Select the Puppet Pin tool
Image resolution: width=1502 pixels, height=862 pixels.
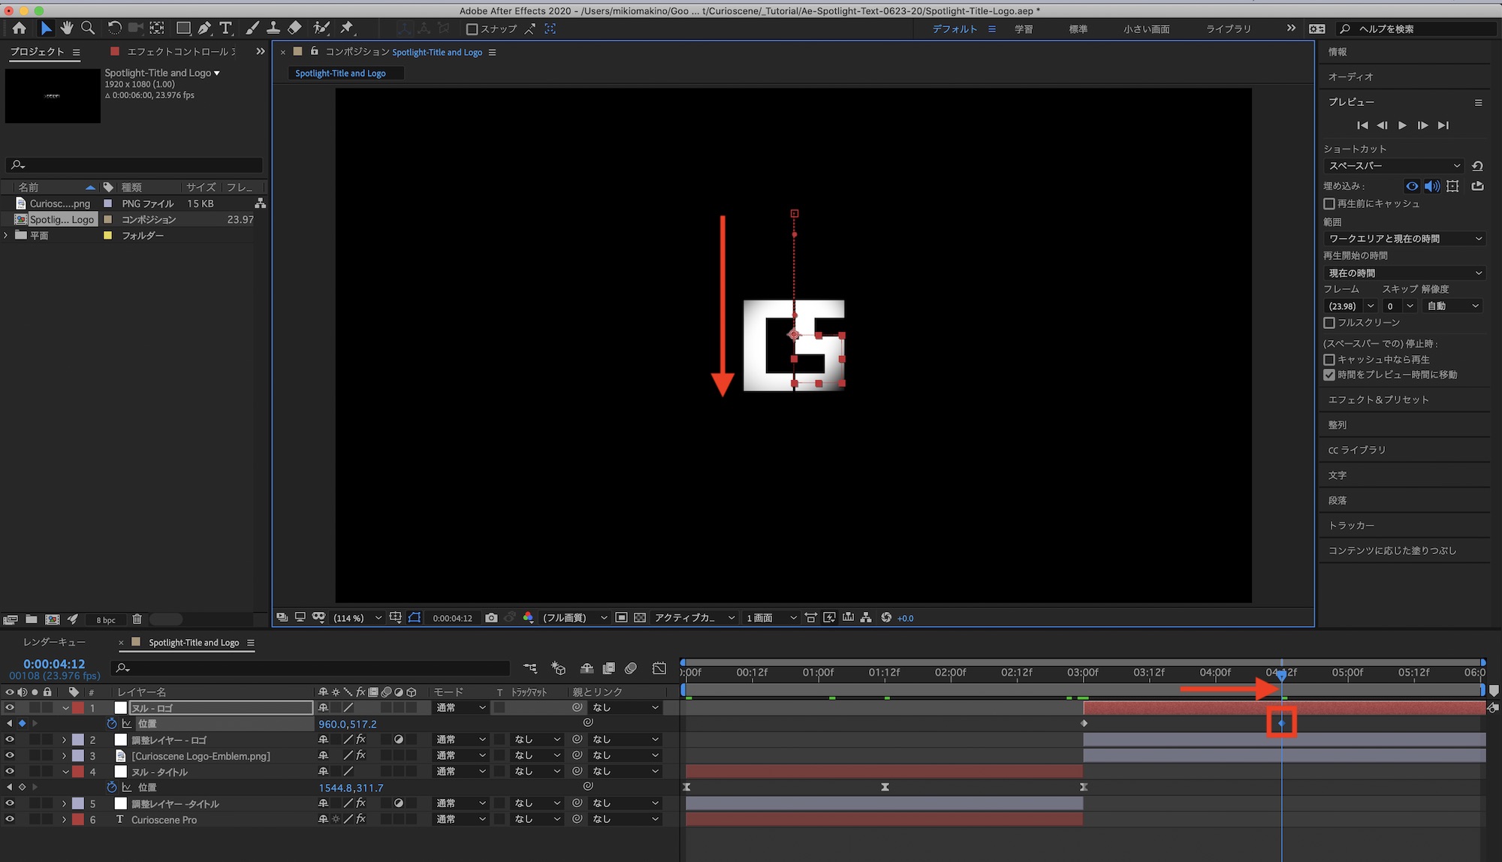[347, 29]
